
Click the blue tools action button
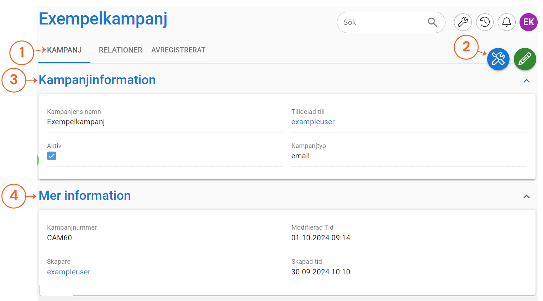click(498, 59)
